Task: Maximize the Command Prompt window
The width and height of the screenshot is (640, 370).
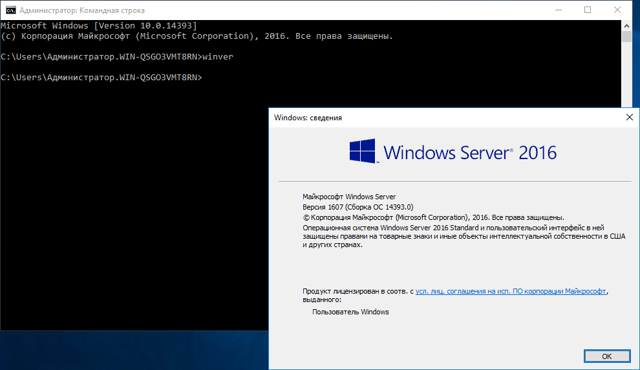Action: click(x=588, y=10)
